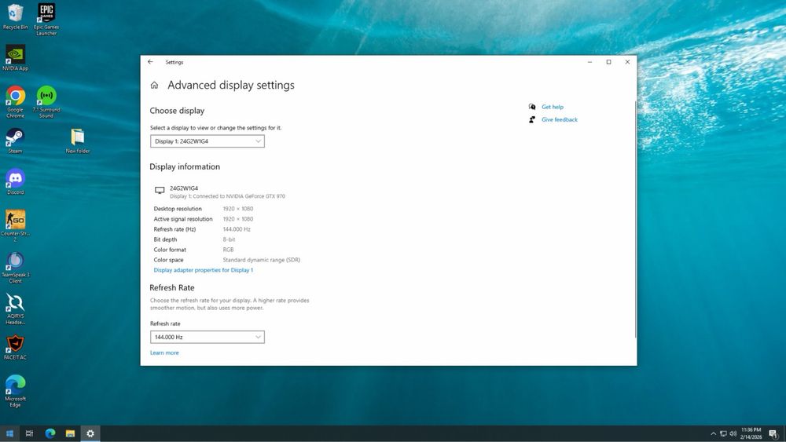This screenshot has width=786, height=442.
Task: Click the Learn more link
Action: 164,353
